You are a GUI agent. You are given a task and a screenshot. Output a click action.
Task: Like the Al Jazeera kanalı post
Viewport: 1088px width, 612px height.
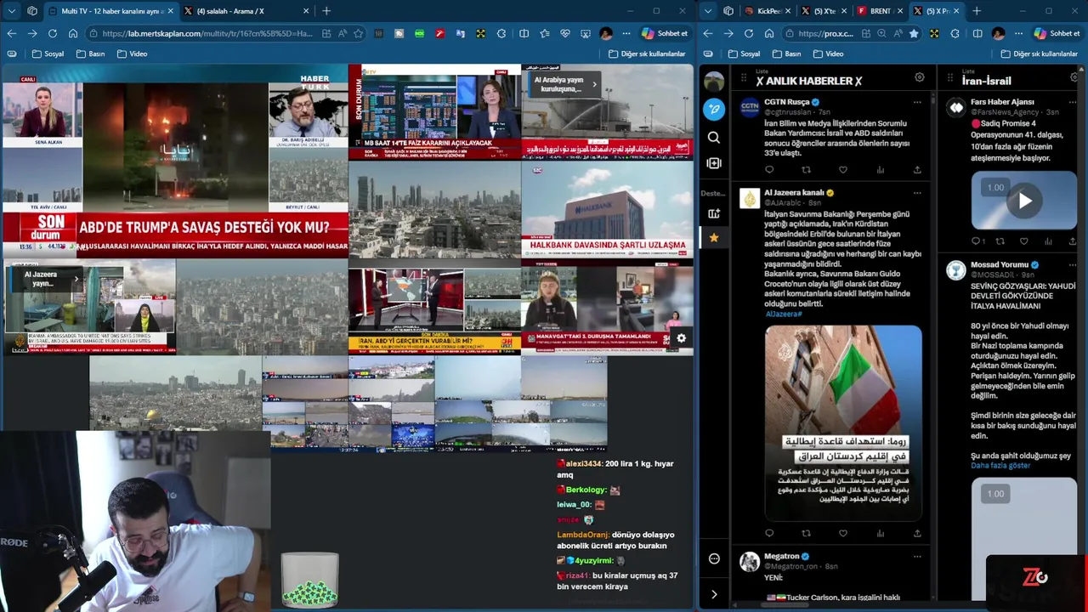tap(843, 534)
